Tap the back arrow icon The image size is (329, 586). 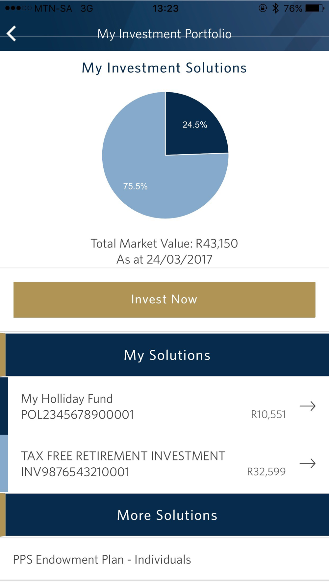click(12, 34)
